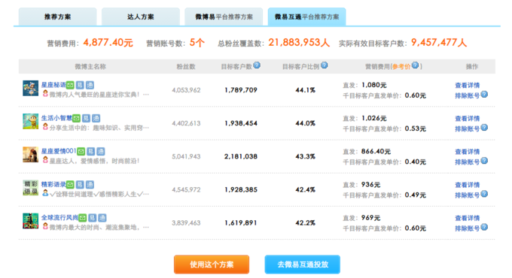Click help icon next to 目标客户比例 header

point(325,65)
